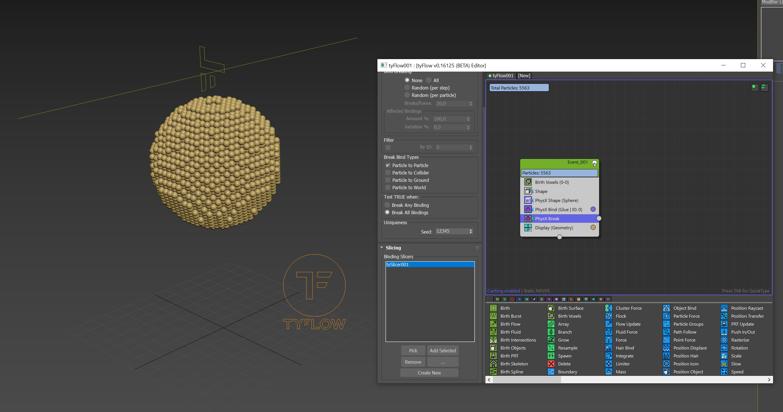This screenshot has height=412, width=783.
Task: Select Break All Bindings test option
Action: (x=387, y=212)
